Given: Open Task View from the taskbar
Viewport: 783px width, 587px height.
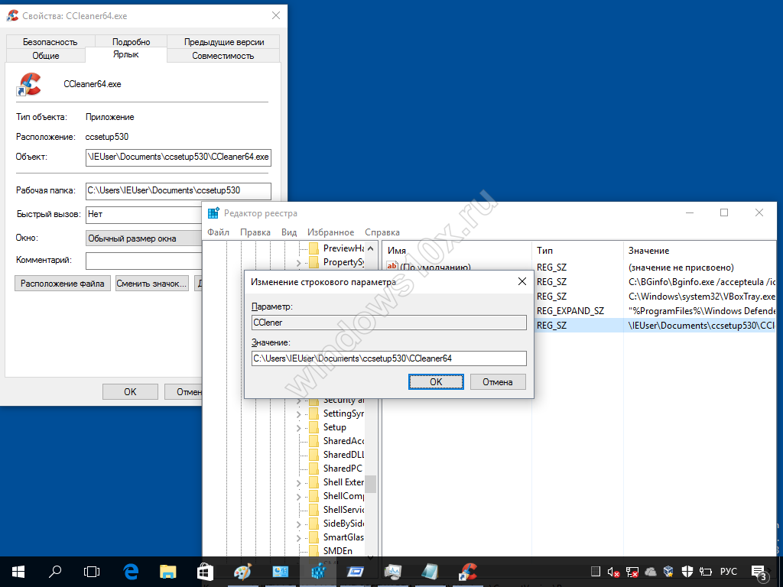Looking at the screenshot, I should 92,571.
